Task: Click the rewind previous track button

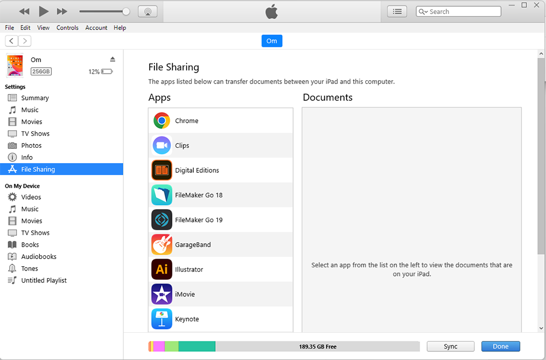Action: point(24,11)
